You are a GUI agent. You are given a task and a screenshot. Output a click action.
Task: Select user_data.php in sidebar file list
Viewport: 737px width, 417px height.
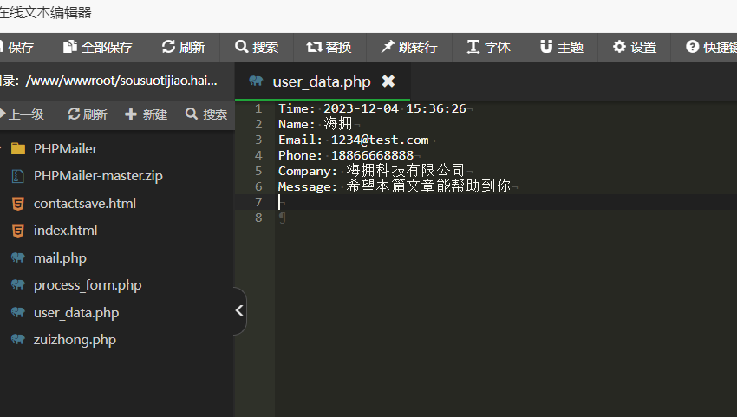point(76,313)
